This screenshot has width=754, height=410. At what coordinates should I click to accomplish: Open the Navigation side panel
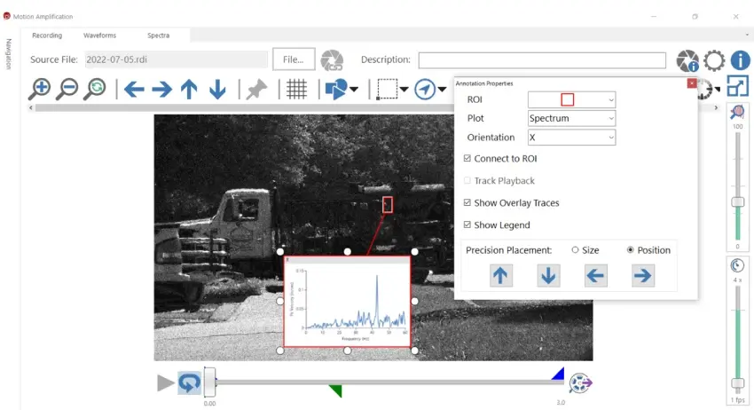pyautogui.click(x=8, y=54)
